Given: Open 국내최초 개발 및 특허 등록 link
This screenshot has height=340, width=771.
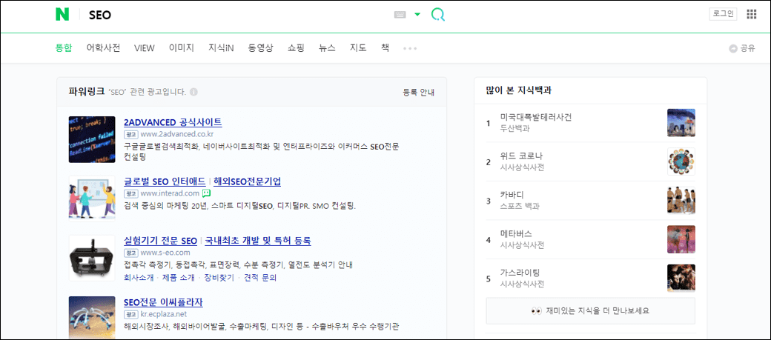Looking at the screenshot, I should (258, 241).
